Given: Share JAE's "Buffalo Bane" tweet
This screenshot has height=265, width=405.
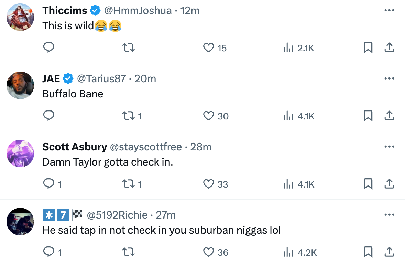Looking at the screenshot, I should 389,116.
